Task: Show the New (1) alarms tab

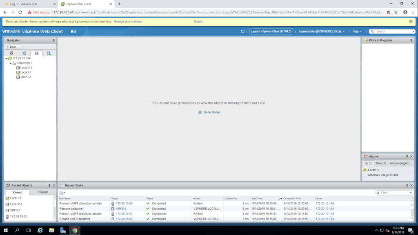Action: click(381, 163)
